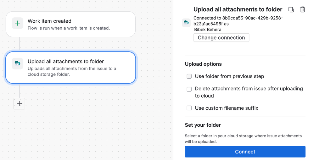The image size is (314, 160).
Task: Click the Upload options heading
Action: click(203, 64)
